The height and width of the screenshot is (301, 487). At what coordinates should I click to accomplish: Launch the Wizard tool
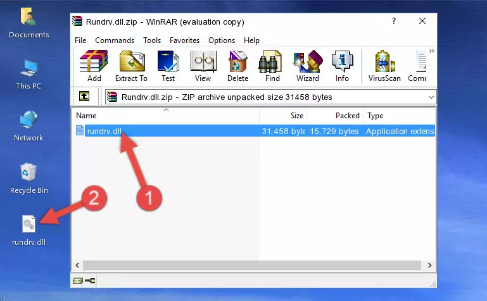[x=308, y=66]
